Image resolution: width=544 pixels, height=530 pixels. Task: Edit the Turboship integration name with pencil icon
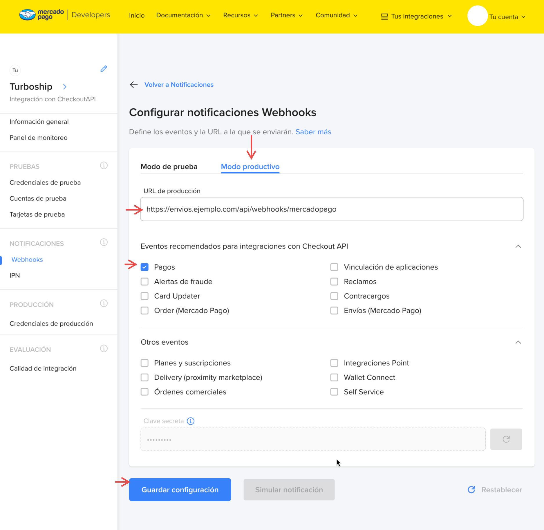(x=104, y=69)
